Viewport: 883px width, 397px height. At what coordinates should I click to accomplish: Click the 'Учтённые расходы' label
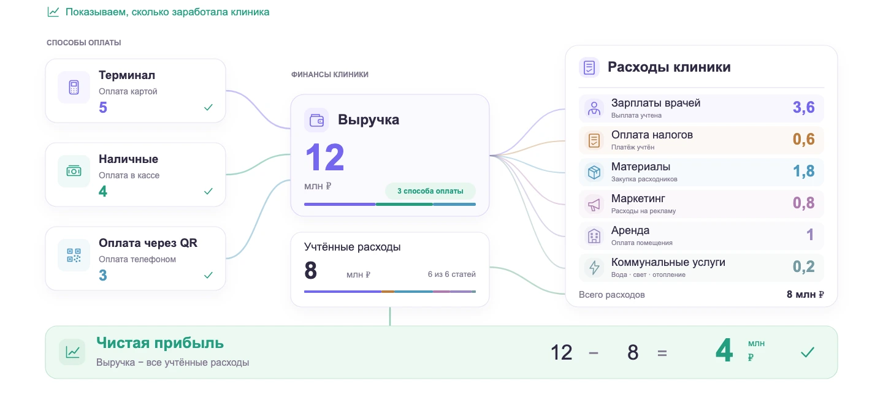coord(353,247)
